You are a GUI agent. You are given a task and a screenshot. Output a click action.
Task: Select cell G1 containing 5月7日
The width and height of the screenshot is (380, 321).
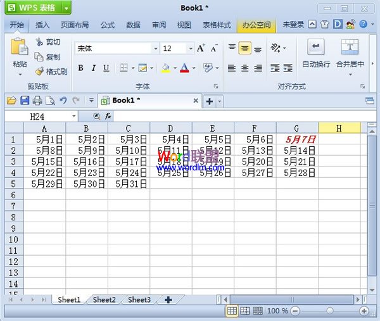click(296, 139)
